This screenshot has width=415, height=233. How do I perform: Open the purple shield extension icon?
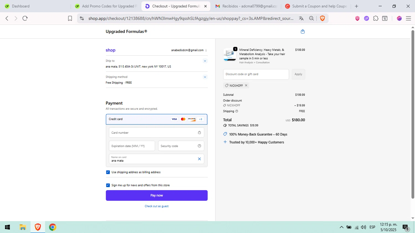357,18
